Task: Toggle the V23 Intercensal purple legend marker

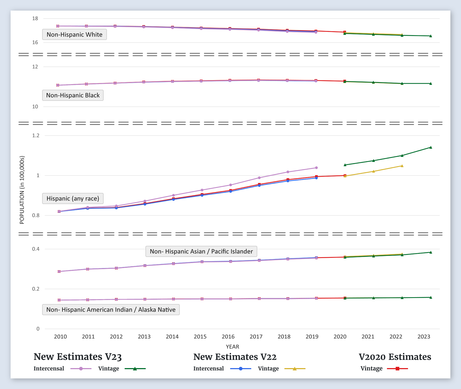Action: (81, 369)
